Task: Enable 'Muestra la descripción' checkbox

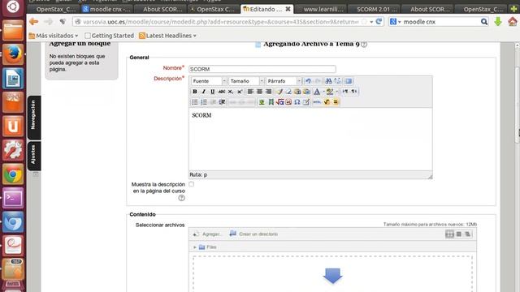Action: [x=192, y=184]
